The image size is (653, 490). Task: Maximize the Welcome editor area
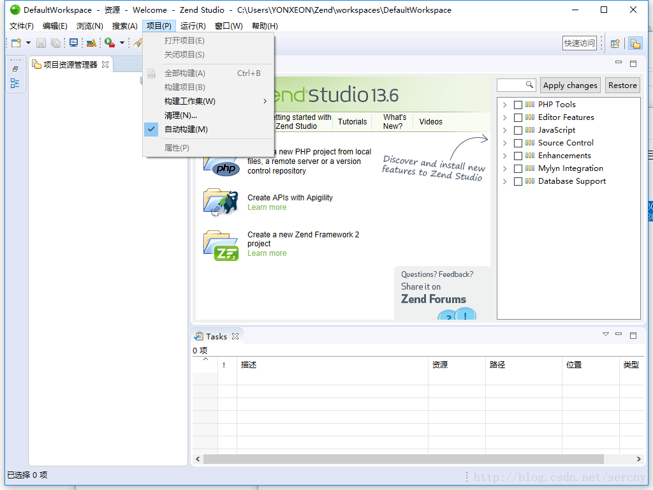tap(633, 64)
